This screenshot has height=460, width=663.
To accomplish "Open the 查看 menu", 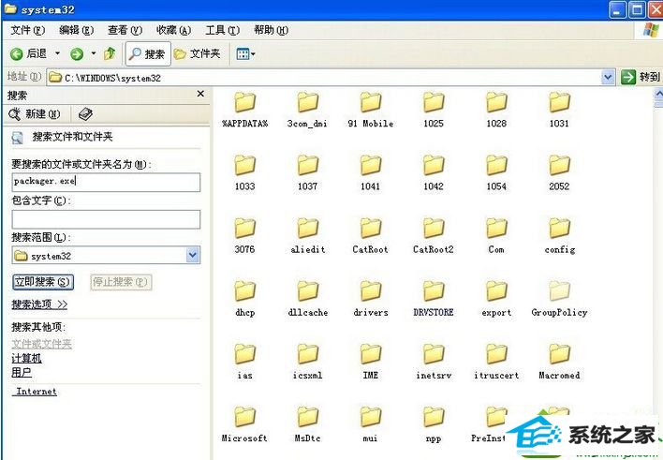I will click(x=125, y=30).
